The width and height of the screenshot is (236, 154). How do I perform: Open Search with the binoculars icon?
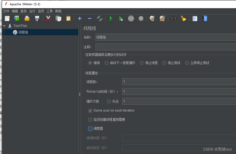pyautogui.click(x=174, y=18)
